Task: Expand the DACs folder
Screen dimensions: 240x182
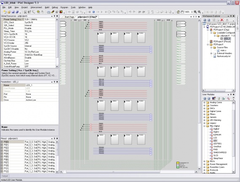Action: (204, 108)
